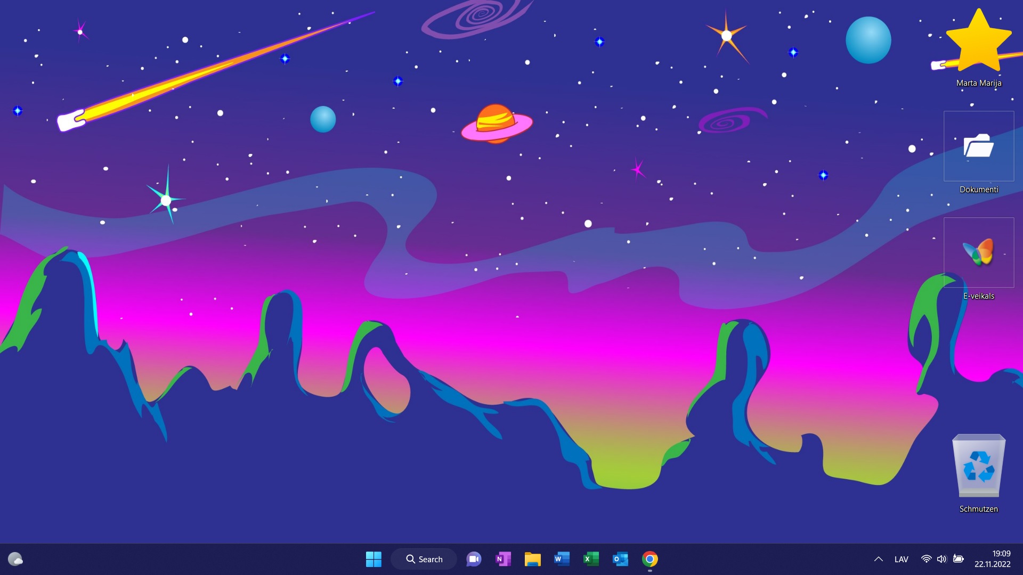
Task: Launch Microsoft Excel from taskbar
Action: 591,559
